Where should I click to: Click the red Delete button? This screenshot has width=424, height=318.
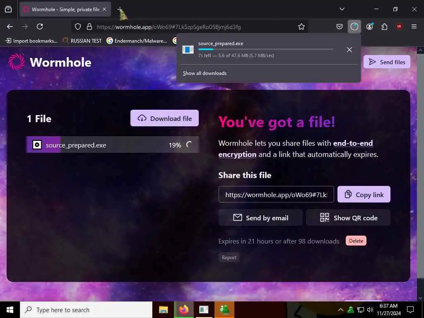pyautogui.click(x=356, y=241)
